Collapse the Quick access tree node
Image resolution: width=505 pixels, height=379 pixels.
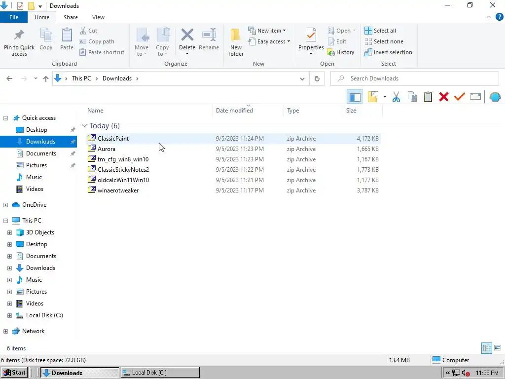[x=5, y=118]
